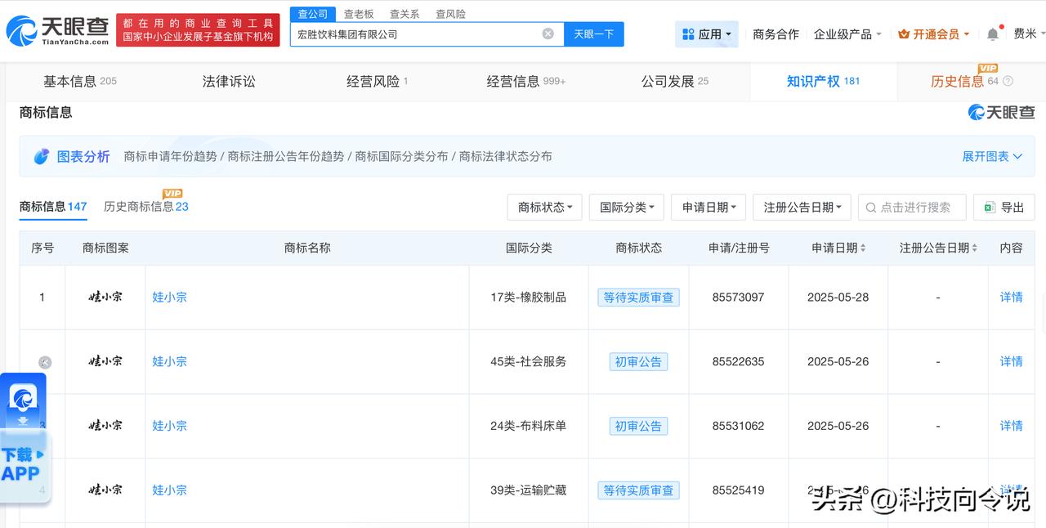The image size is (1046, 528).
Task: Click the 天眼一下 search button
Action: [593, 34]
